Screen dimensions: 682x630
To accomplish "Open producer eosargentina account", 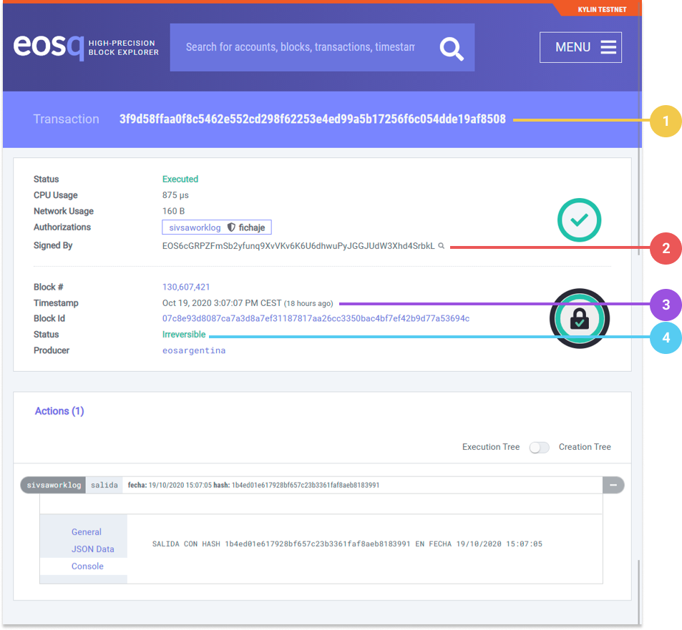I will click(x=194, y=350).
